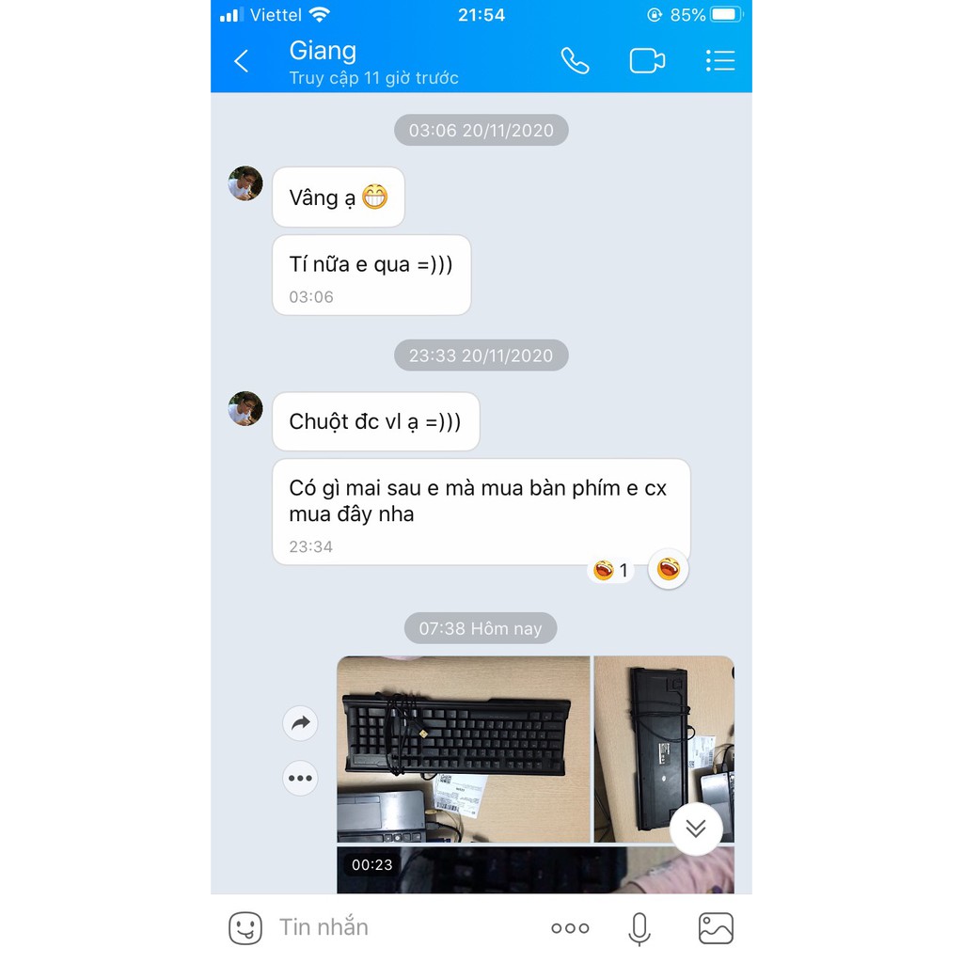Open more options three-dots in message bar
The height and width of the screenshot is (963, 963).
click(x=570, y=928)
